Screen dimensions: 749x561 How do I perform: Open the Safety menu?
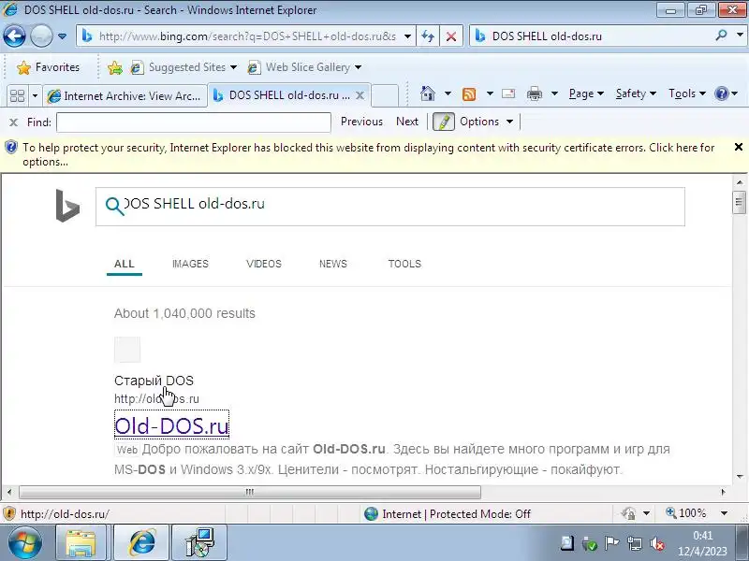coord(636,93)
